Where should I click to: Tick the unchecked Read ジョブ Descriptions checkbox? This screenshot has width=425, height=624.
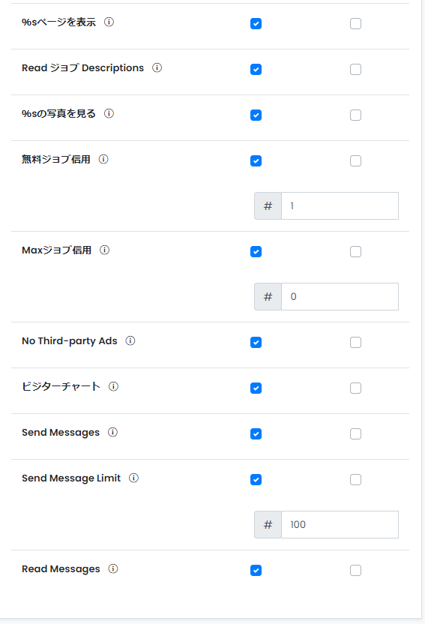tap(356, 70)
